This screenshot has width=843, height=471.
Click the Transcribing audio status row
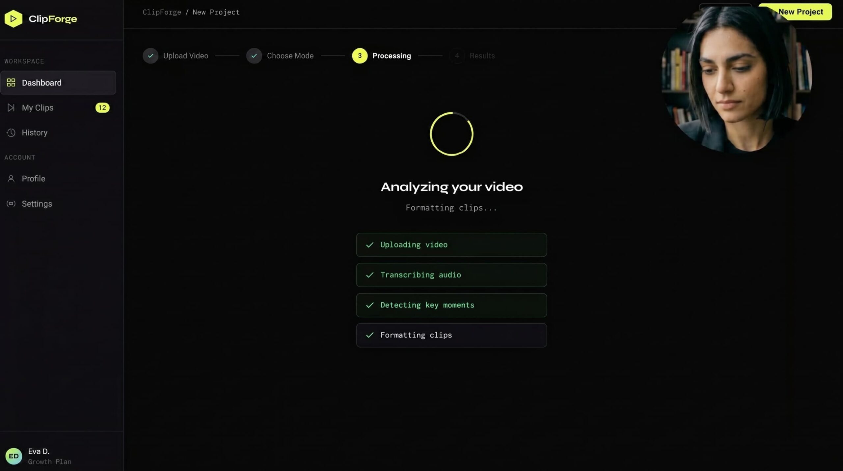pos(451,275)
